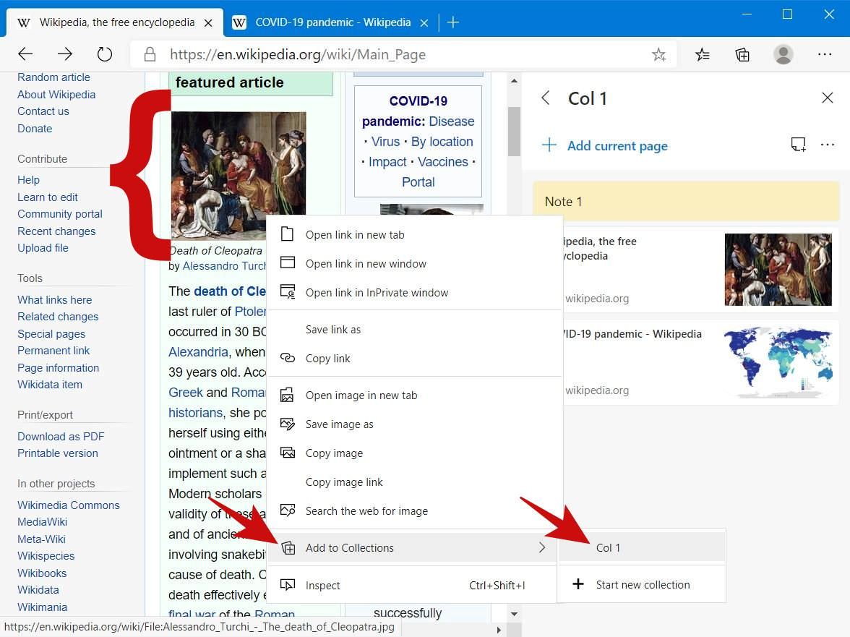Image resolution: width=850 pixels, height=637 pixels.
Task: Click the Death of Cleopatra painting
Action: [x=238, y=175]
